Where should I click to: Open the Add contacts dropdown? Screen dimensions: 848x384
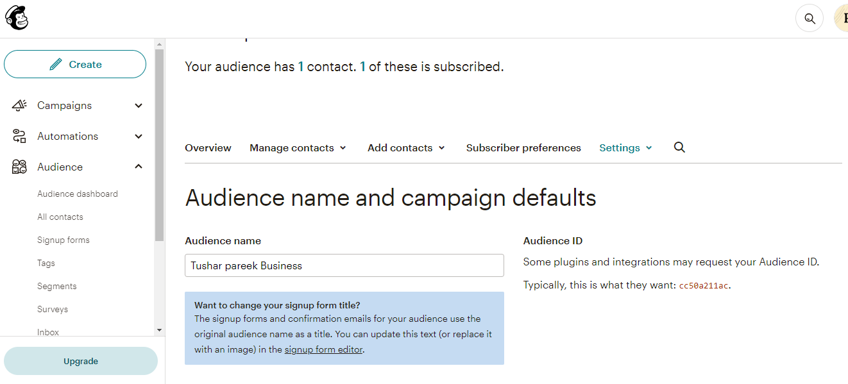tap(405, 147)
